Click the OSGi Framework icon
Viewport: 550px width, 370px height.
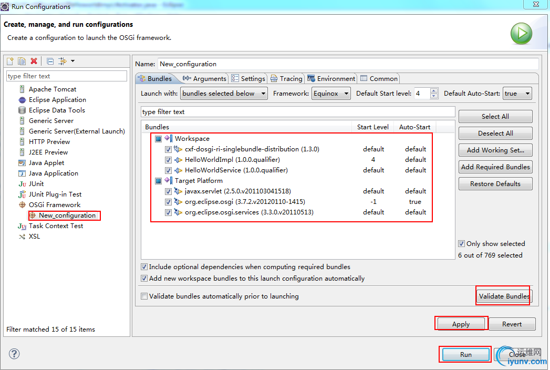click(22, 205)
